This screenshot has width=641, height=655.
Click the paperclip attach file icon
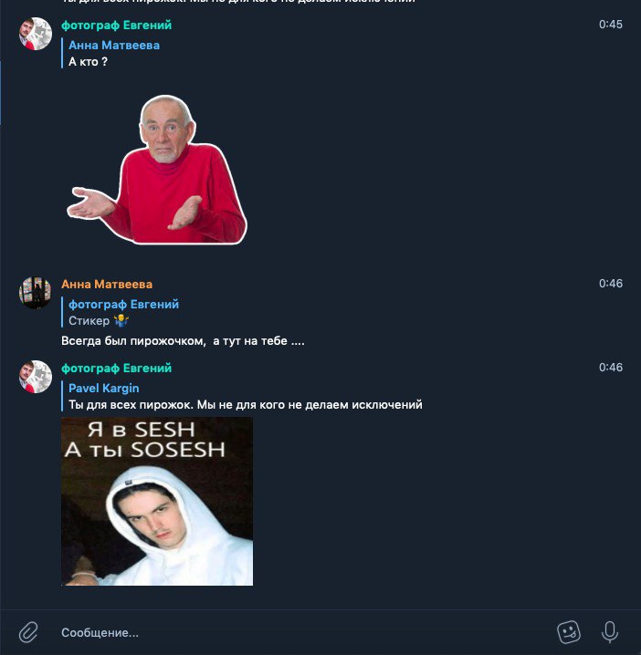28,632
